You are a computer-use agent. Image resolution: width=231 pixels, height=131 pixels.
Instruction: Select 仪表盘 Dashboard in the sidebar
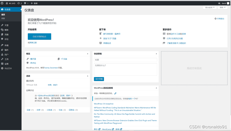[x=11, y=9]
